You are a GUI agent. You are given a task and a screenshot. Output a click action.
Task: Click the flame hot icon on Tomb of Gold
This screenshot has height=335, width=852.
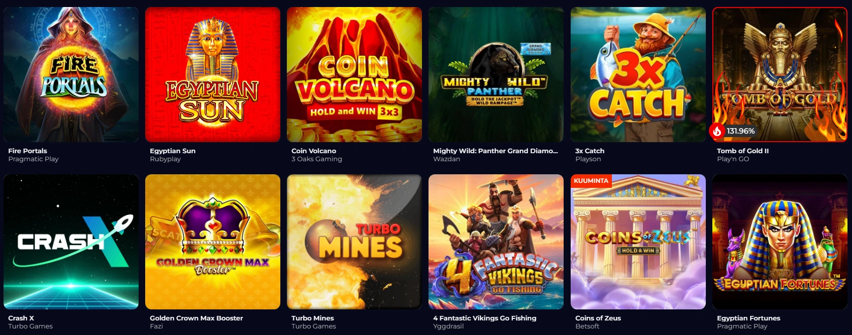pyautogui.click(x=717, y=131)
